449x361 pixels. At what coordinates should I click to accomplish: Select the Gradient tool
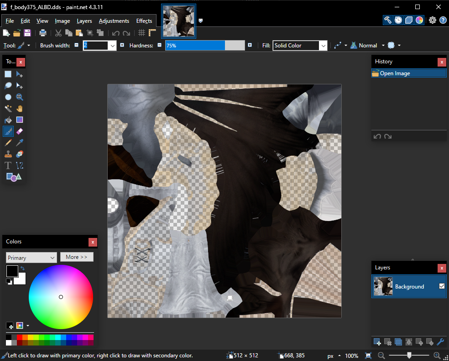[x=20, y=120]
